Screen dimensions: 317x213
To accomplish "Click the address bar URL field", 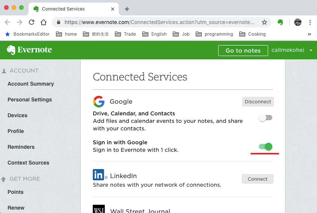I will 159,22.
